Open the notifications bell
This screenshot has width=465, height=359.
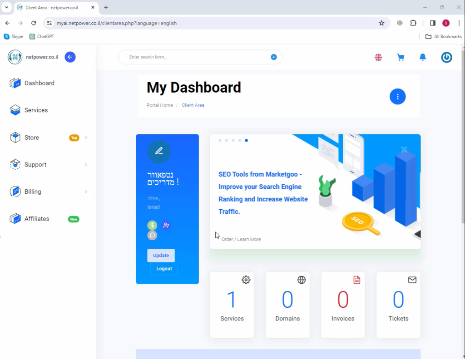click(423, 57)
